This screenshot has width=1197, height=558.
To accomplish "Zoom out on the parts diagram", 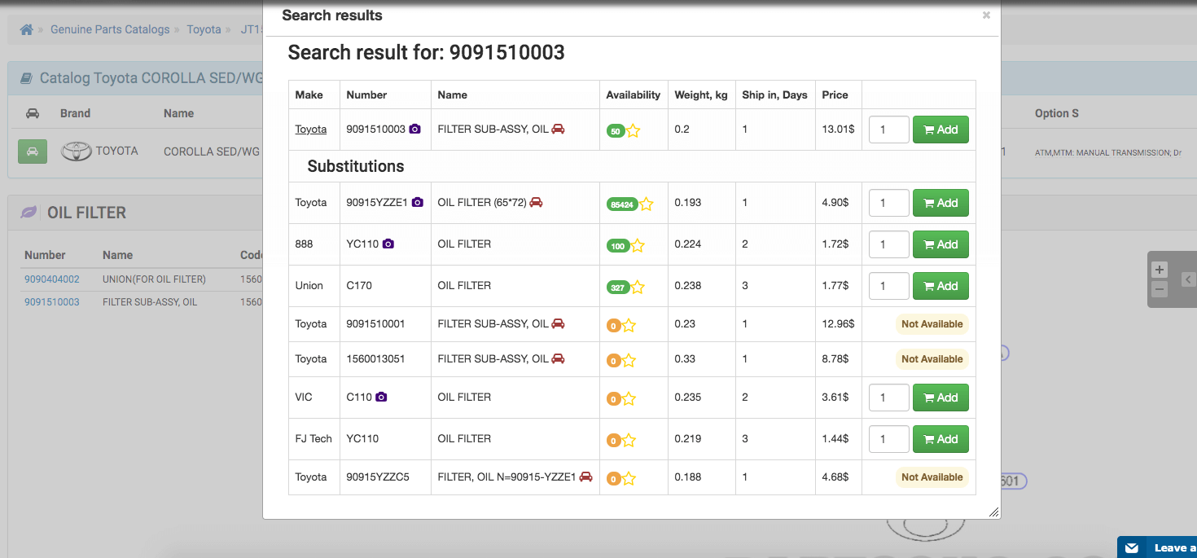I will click(1160, 289).
